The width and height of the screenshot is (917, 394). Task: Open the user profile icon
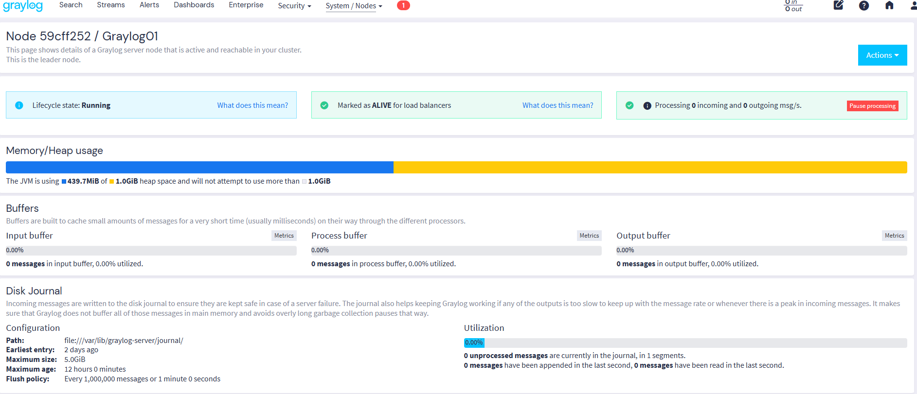913,5
